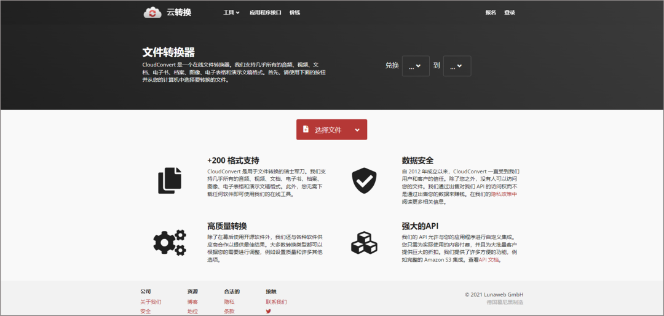The image size is (664, 316).
Task: Open the source format dropdown after 兑换
Action: point(416,66)
